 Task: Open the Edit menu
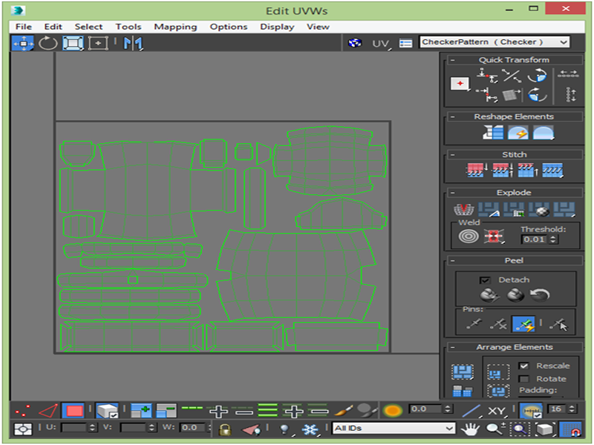[x=53, y=27]
